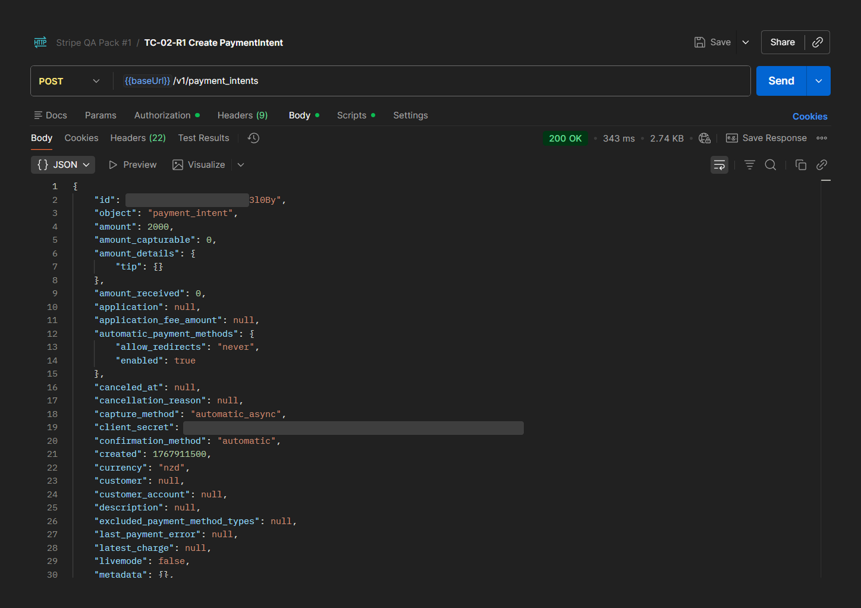Open search in response icon
Image resolution: width=861 pixels, height=608 pixels.
click(x=771, y=165)
